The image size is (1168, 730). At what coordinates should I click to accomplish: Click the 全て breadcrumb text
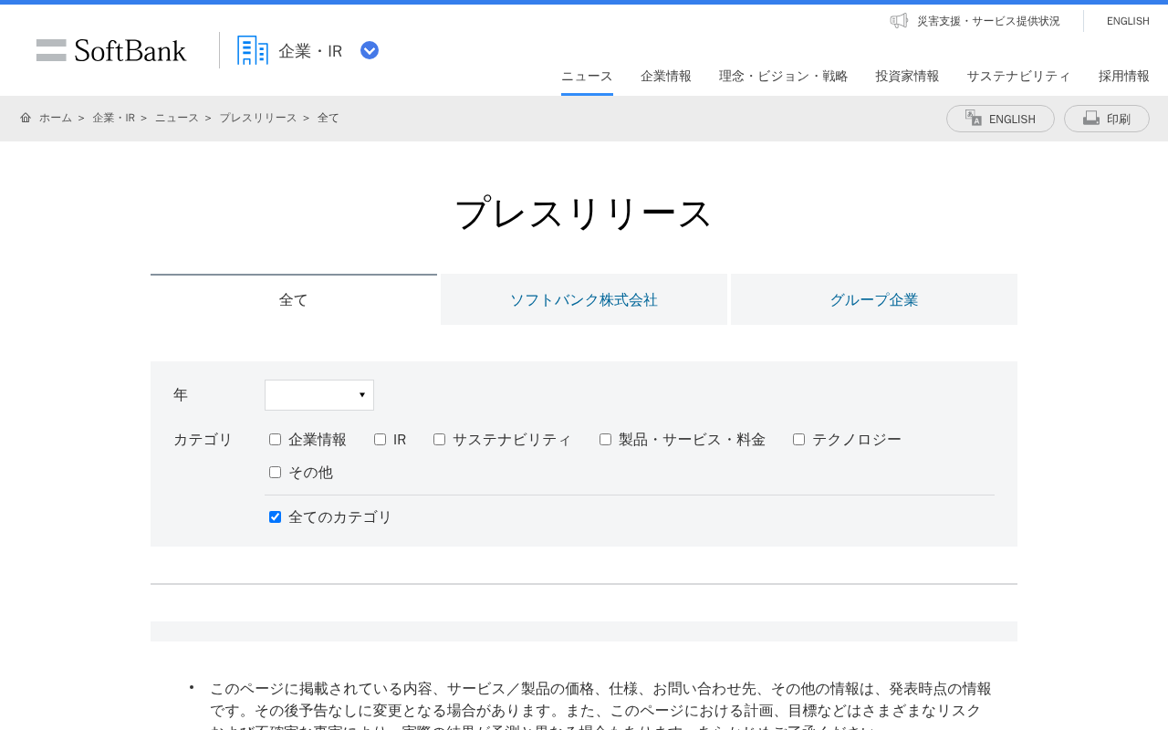[328, 118]
